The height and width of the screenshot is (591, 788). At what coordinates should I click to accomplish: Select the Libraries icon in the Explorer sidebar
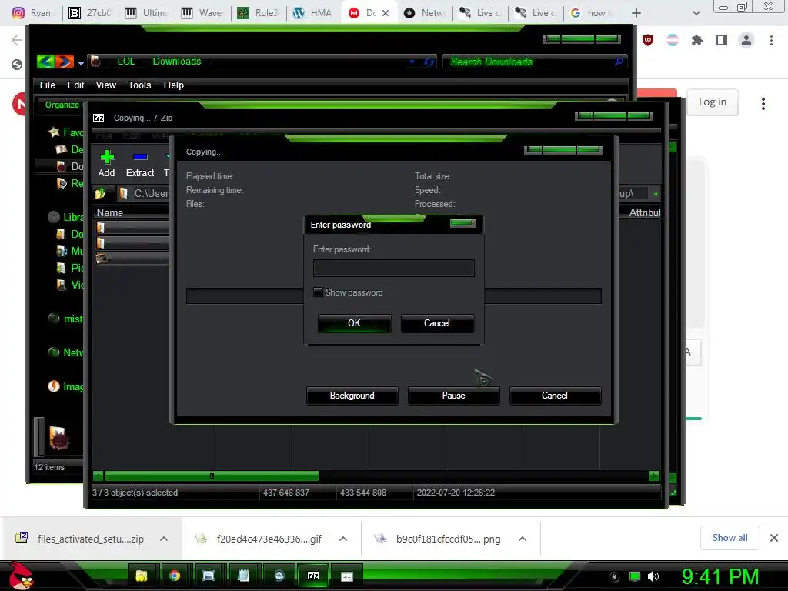coord(54,217)
